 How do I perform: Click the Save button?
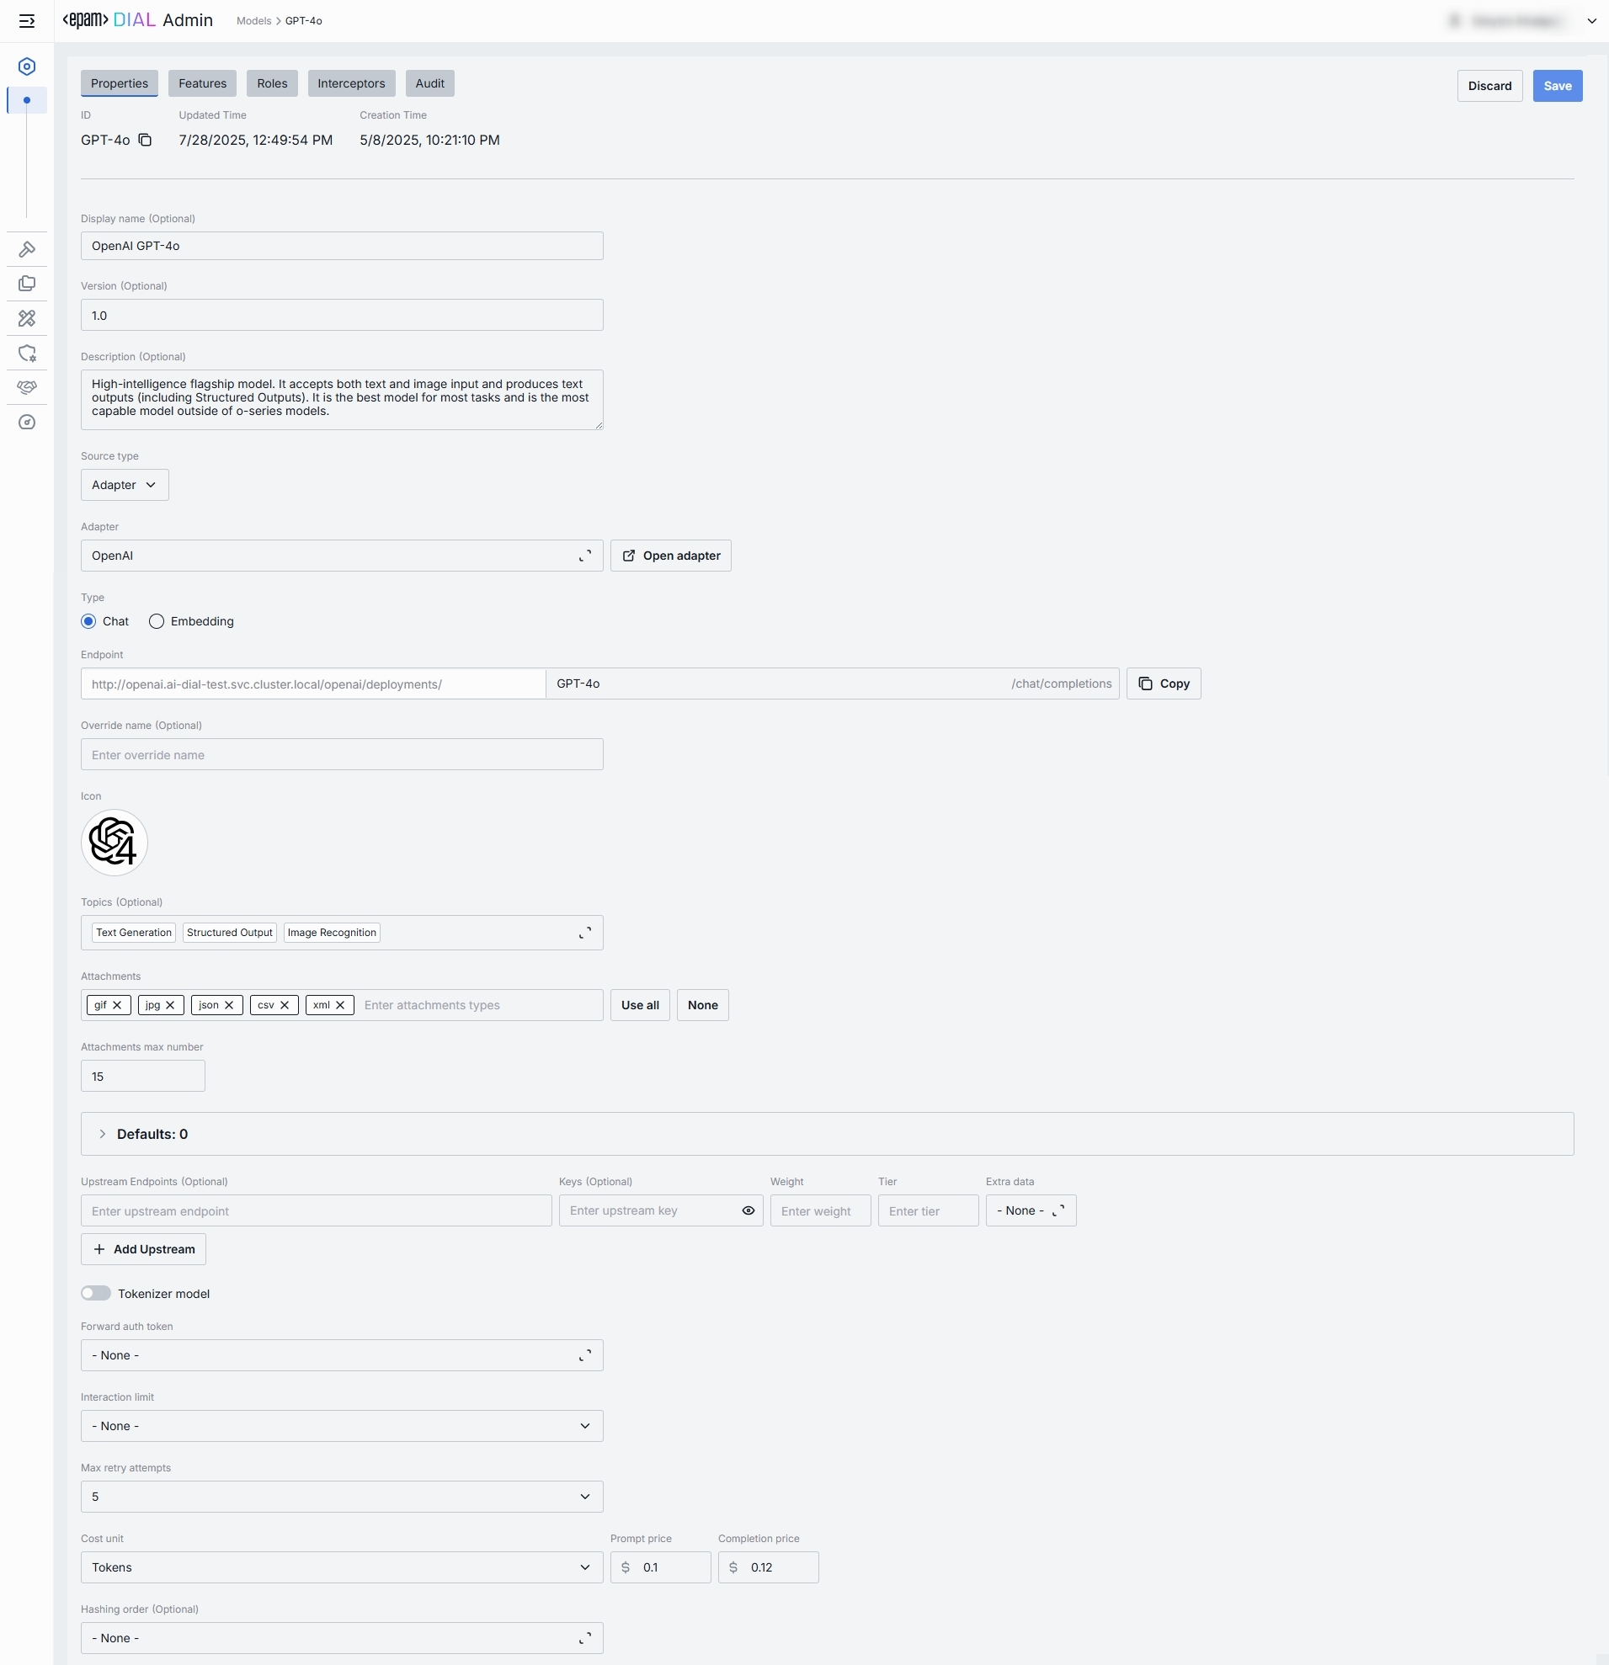[1556, 86]
